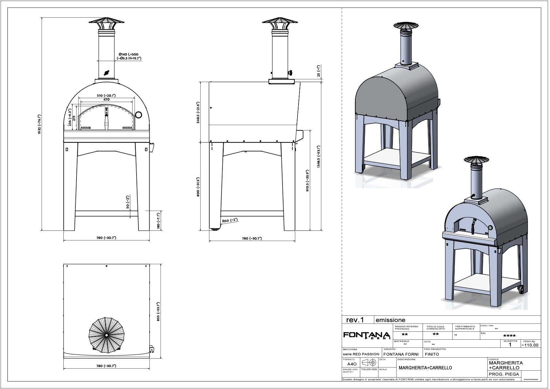The width and height of the screenshot is (550, 389).
Task: Click the FINITO product type field
Action: click(x=432, y=354)
